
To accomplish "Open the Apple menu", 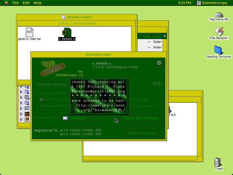I will click(6, 3).
